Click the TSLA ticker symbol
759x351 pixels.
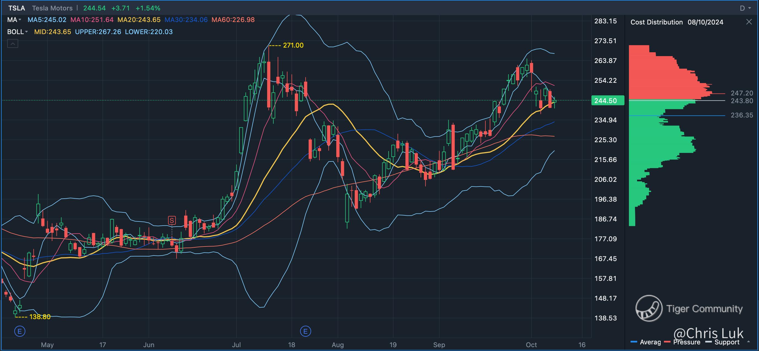tap(17, 8)
